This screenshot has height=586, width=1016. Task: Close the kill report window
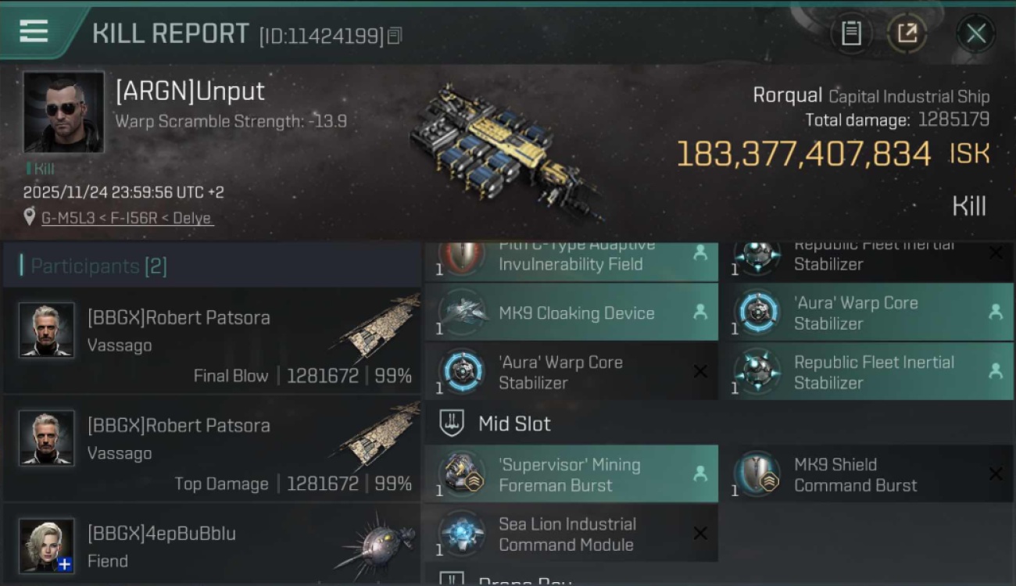click(976, 34)
